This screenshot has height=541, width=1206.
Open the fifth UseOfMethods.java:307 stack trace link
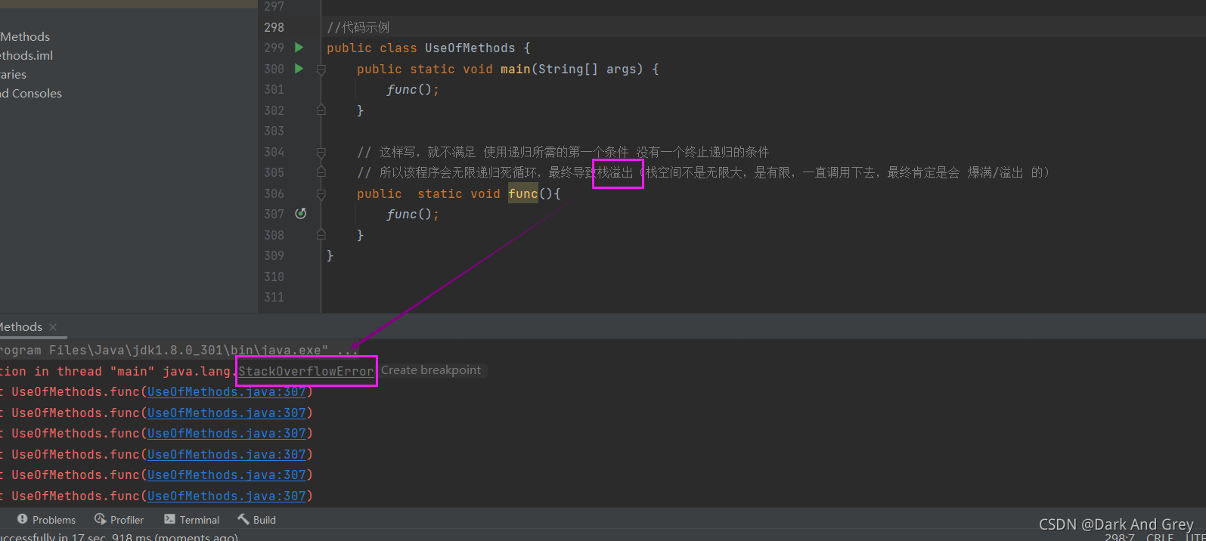click(x=226, y=475)
